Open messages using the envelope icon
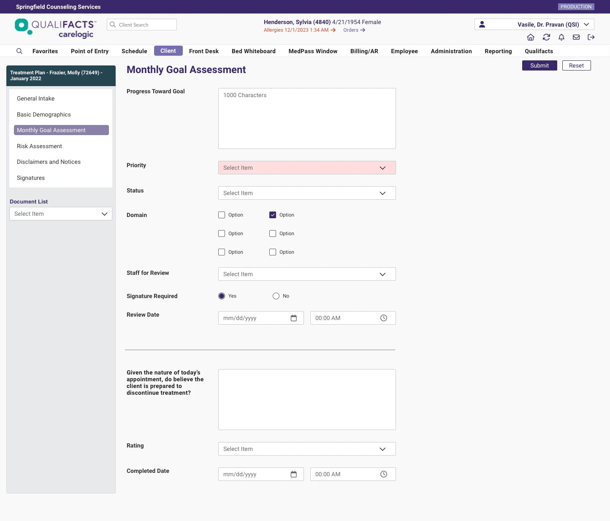610x521 pixels. tap(576, 37)
